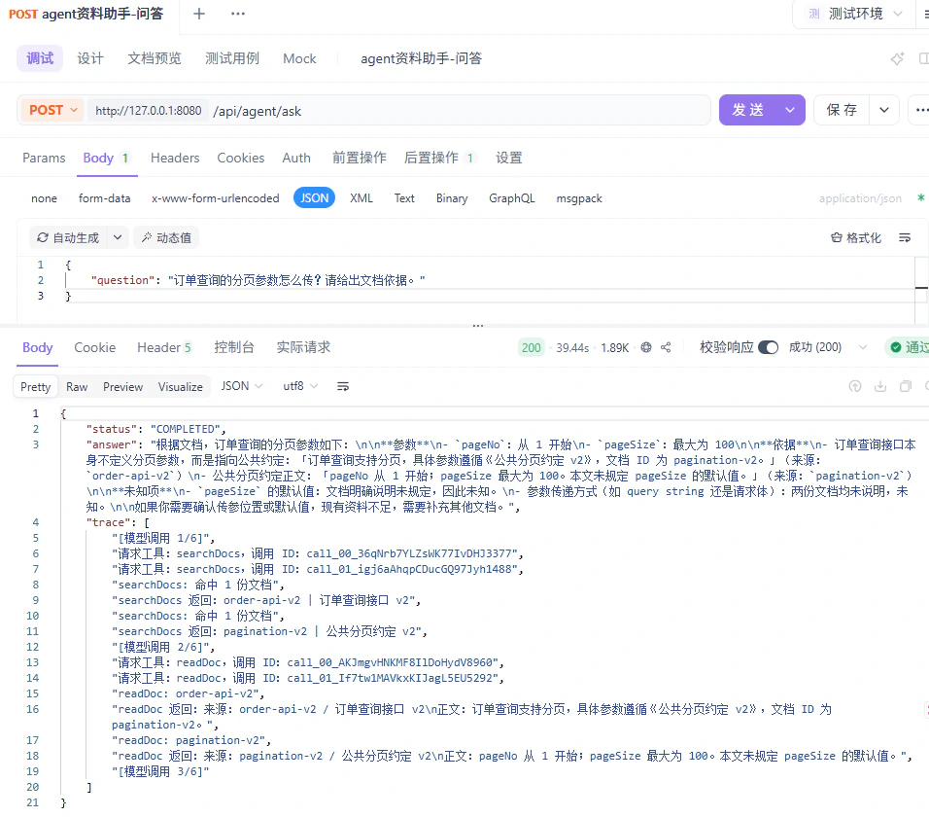Open the 文档预览 doc preview tab
This screenshot has width=929, height=817.
[x=155, y=58]
